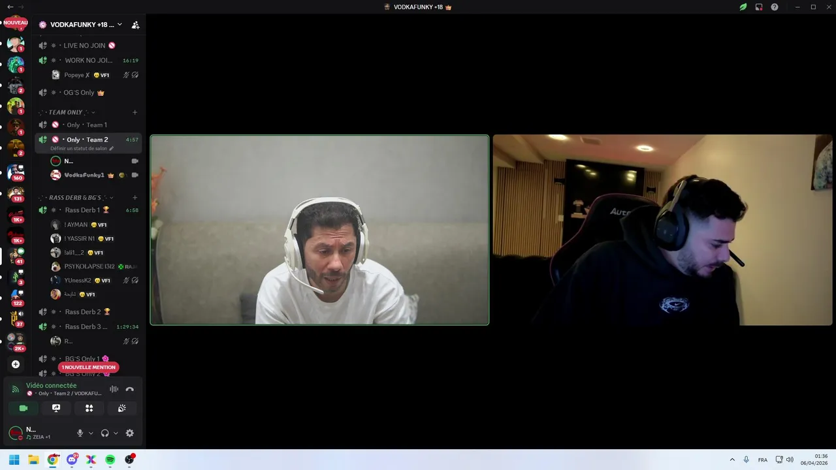Add a channel to RASS DERB & BG'S
Screen dimensions: 836x470
[135, 198]
